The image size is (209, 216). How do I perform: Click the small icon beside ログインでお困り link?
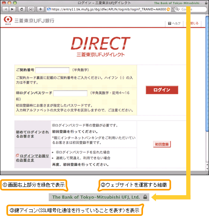click(x=17, y=156)
